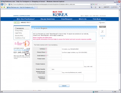121x93 pixels.
Task: Focus the Full Name input field
Action: pyautogui.click(x=55, y=49)
